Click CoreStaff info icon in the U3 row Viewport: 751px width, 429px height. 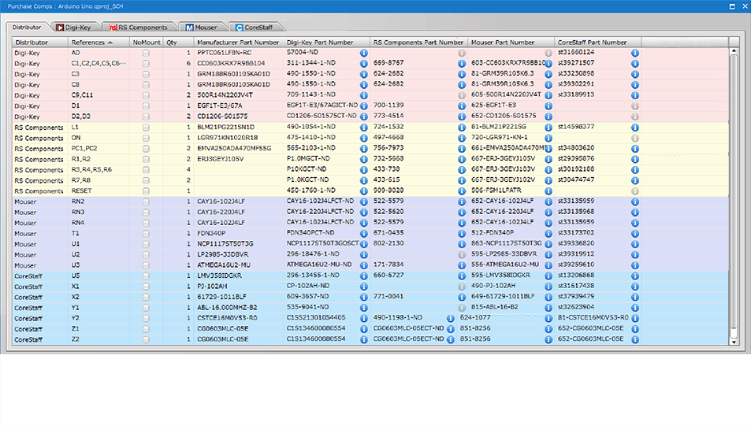tap(634, 265)
